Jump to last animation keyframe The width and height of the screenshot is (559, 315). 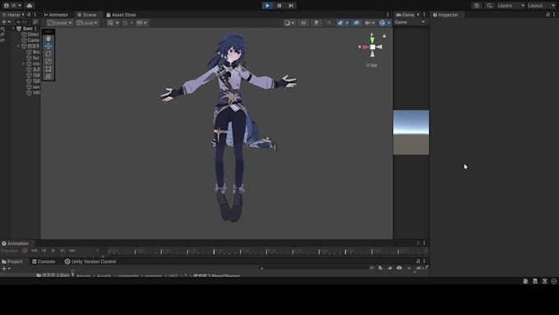[x=72, y=251]
